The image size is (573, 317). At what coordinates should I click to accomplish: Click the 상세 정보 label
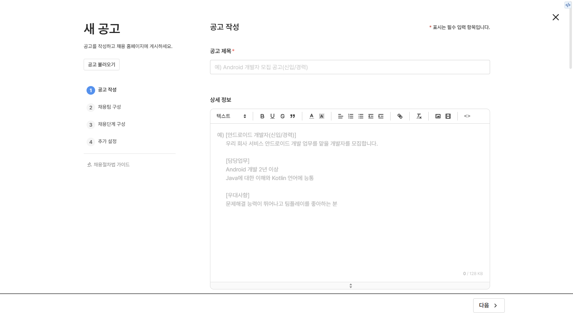(220, 100)
